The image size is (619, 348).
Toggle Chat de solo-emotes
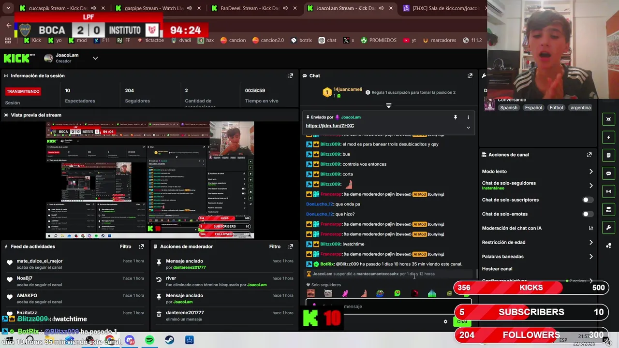click(x=588, y=214)
